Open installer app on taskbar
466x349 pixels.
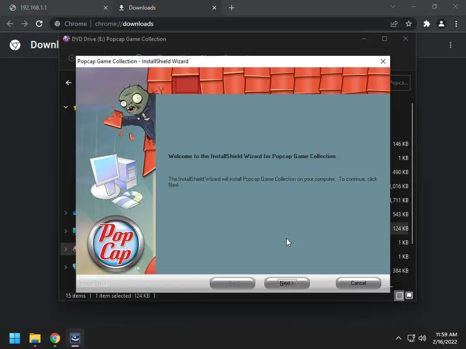(75, 338)
